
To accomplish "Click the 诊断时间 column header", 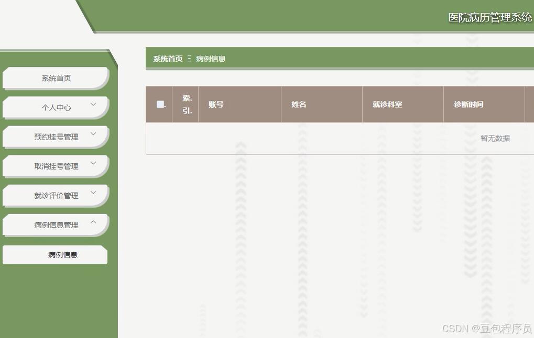I will click(484, 105).
